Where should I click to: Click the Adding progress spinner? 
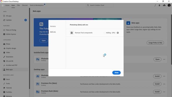pos(104,33)
